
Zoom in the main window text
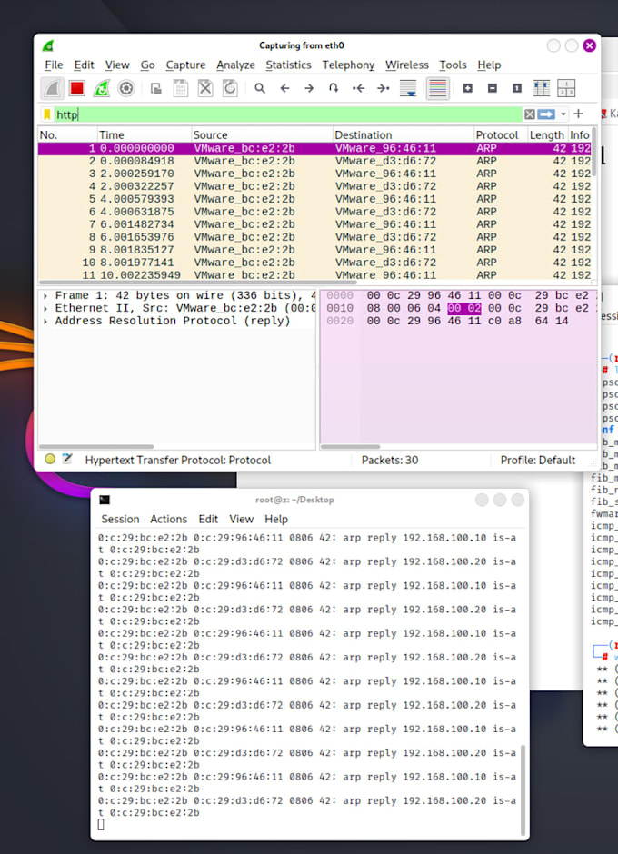(467, 88)
